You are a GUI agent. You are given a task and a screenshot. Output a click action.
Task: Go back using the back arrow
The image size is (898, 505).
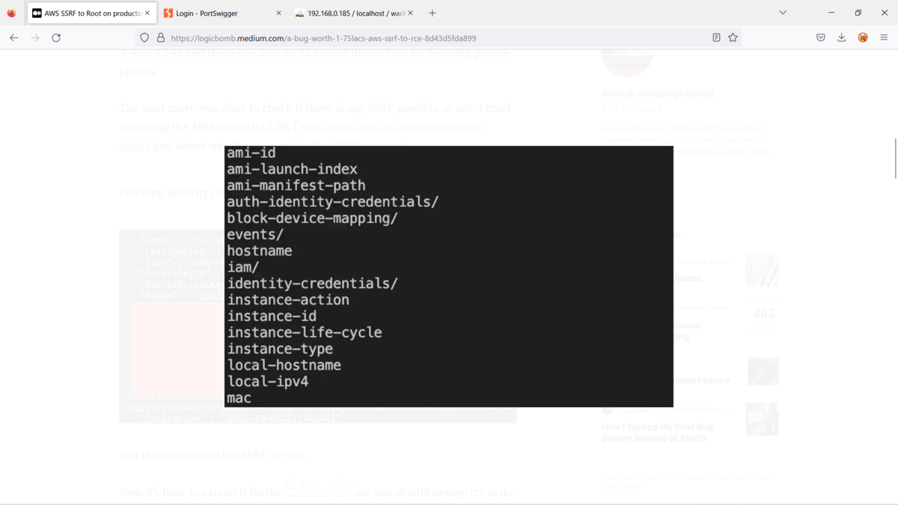coord(13,37)
